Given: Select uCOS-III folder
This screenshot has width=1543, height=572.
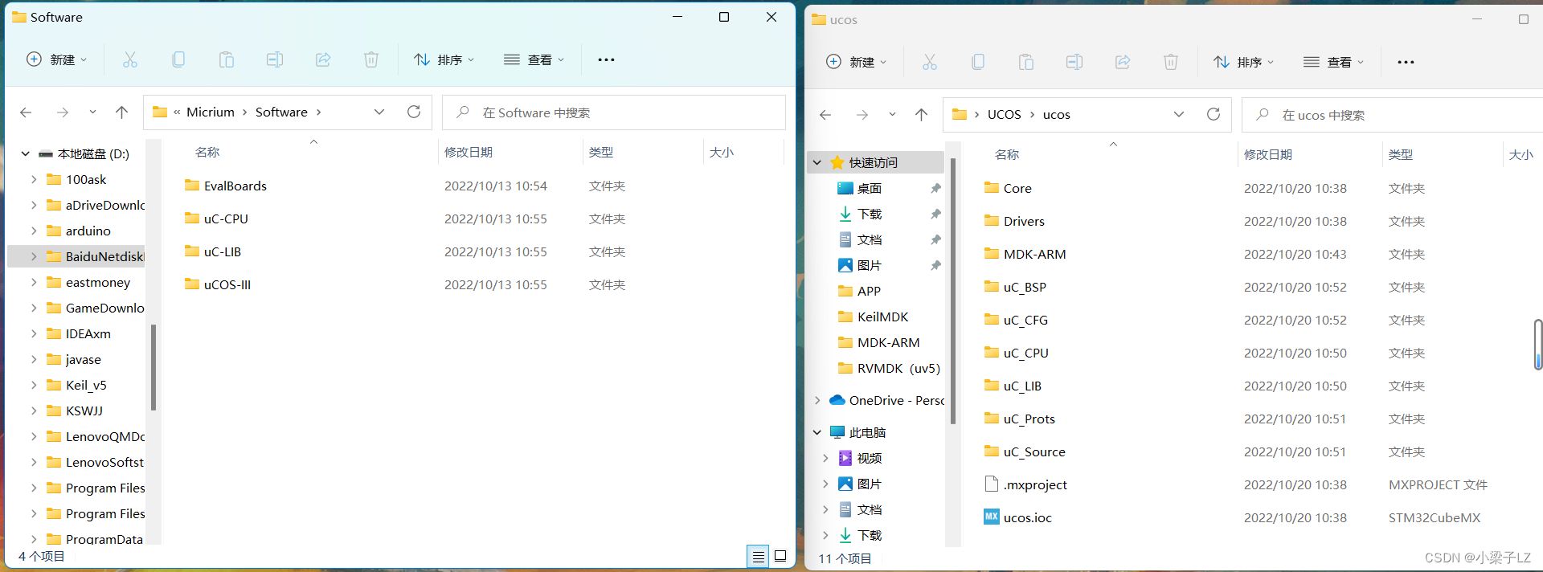Looking at the screenshot, I should coord(218,284).
